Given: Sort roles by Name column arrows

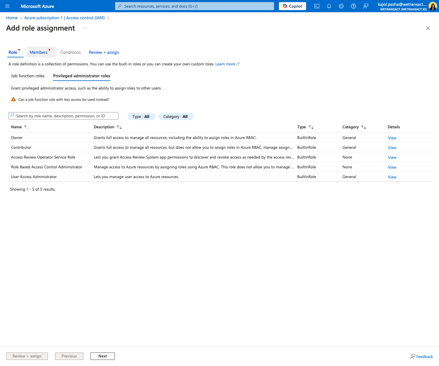Looking at the screenshot, I should [x=27, y=127].
